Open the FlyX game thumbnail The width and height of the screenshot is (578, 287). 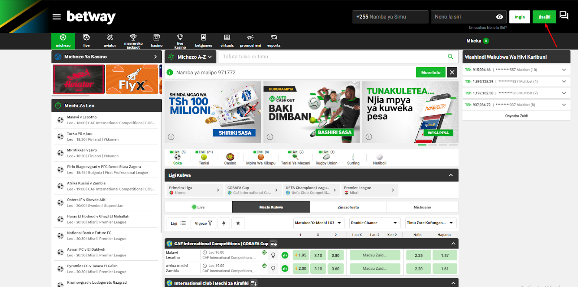click(132, 79)
